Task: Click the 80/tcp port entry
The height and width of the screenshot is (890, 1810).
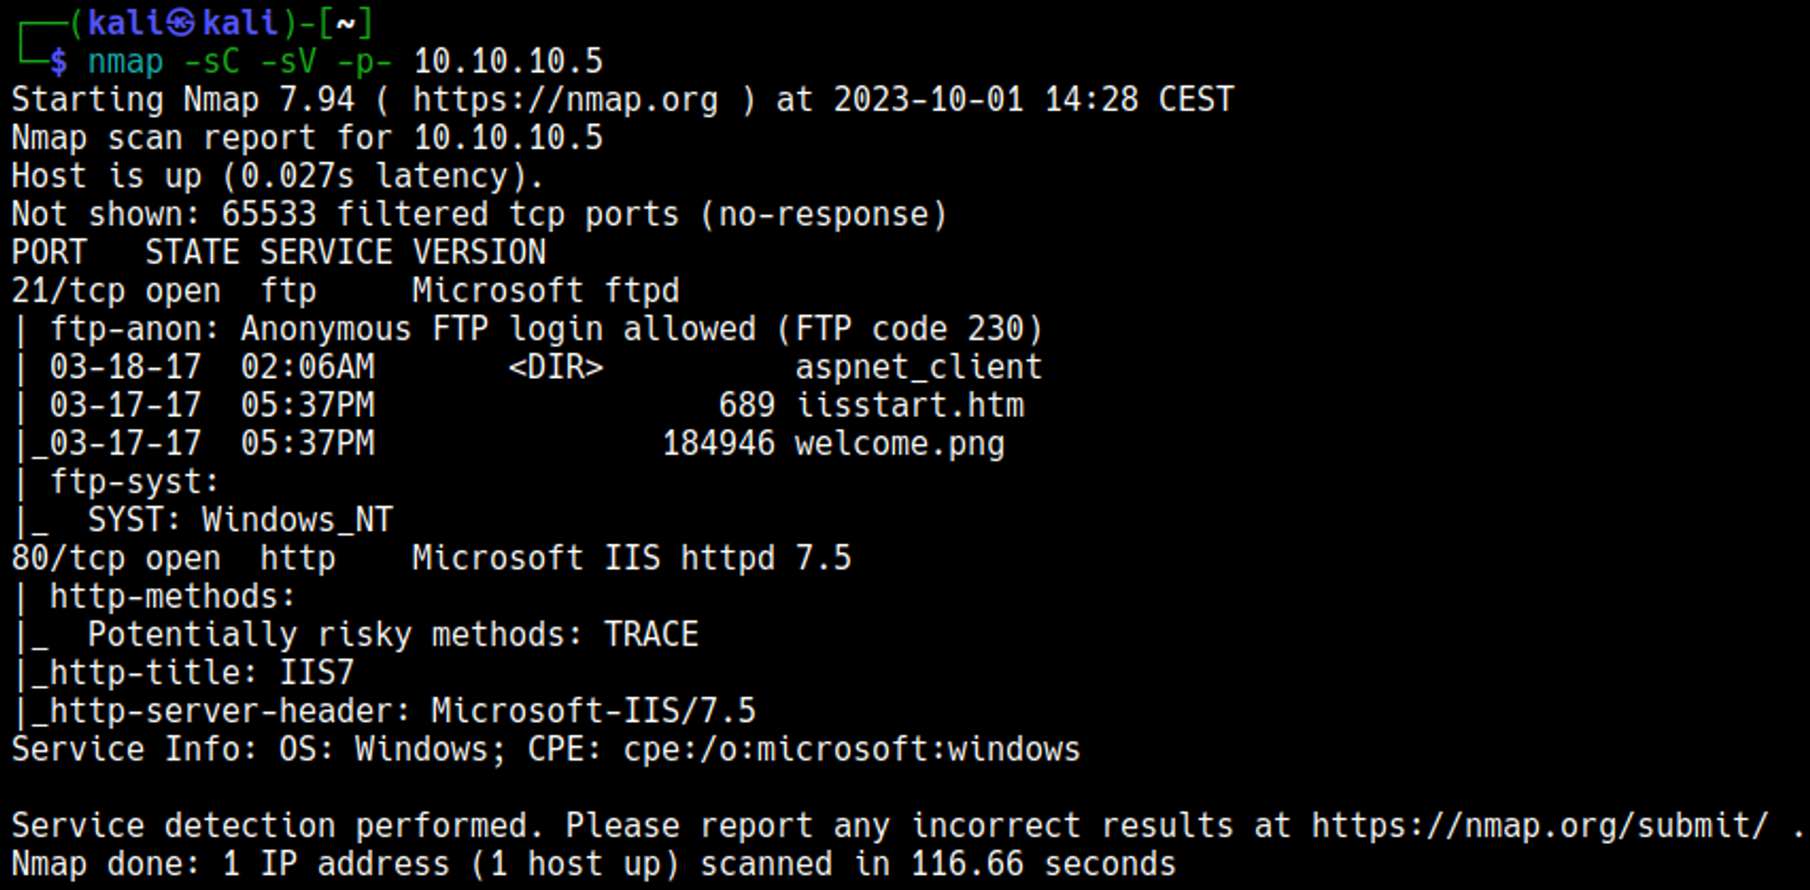Action: (68, 558)
